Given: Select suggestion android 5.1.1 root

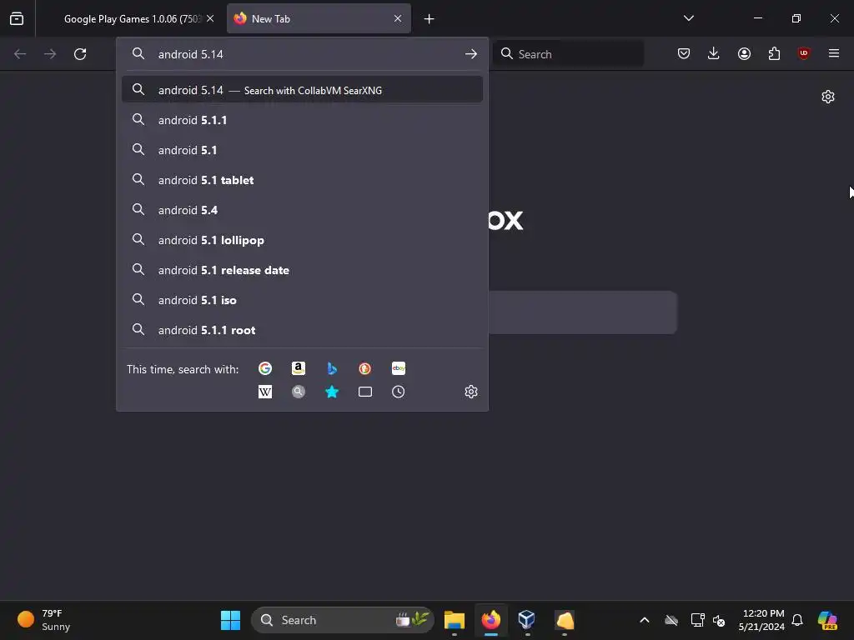Looking at the screenshot, I should [302, 330].
